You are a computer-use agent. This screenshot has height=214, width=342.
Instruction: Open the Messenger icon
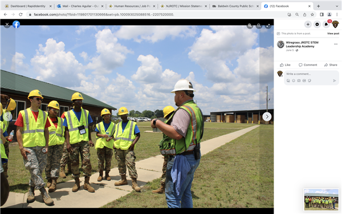(317, 25)
